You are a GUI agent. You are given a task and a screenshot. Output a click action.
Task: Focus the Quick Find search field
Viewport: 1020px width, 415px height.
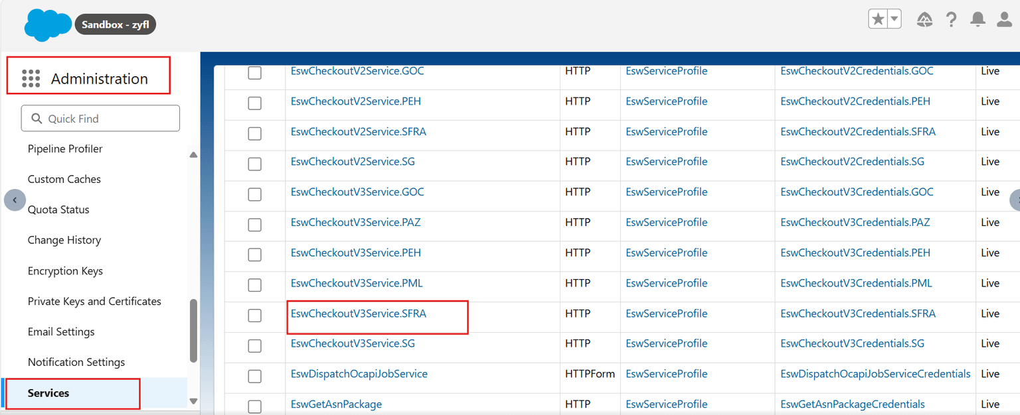point(100,118)
